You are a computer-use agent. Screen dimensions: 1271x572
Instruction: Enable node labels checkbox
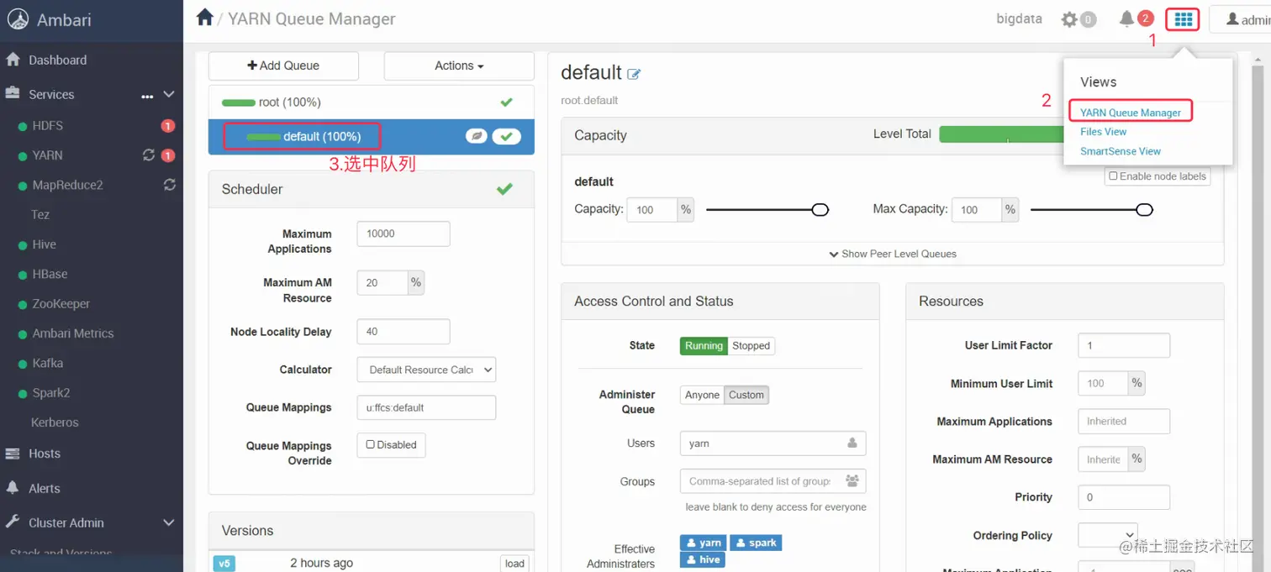tap(1113, 176)
